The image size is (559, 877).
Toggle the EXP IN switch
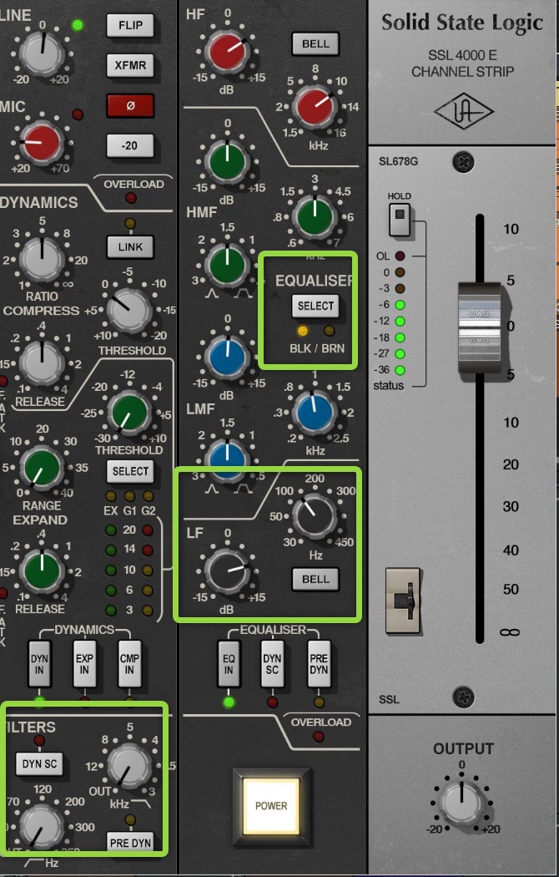[84, 664]
